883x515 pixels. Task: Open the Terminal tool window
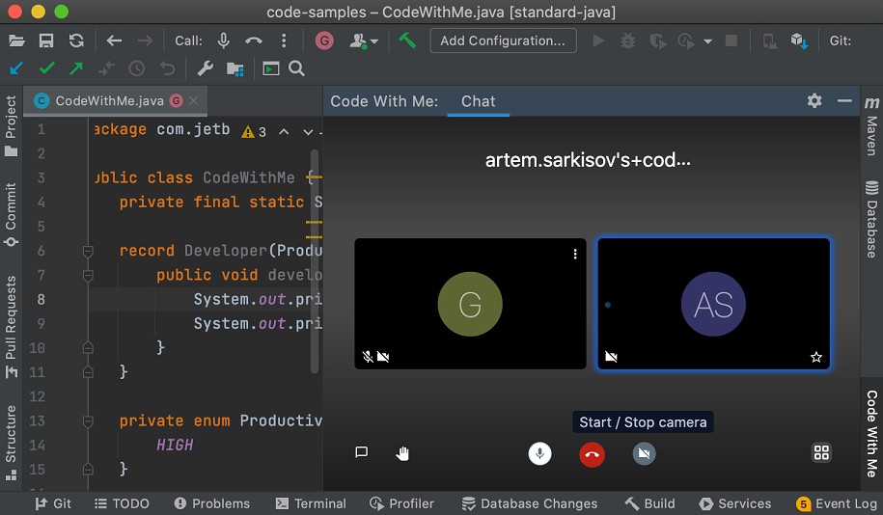click(x=311, y=503)
